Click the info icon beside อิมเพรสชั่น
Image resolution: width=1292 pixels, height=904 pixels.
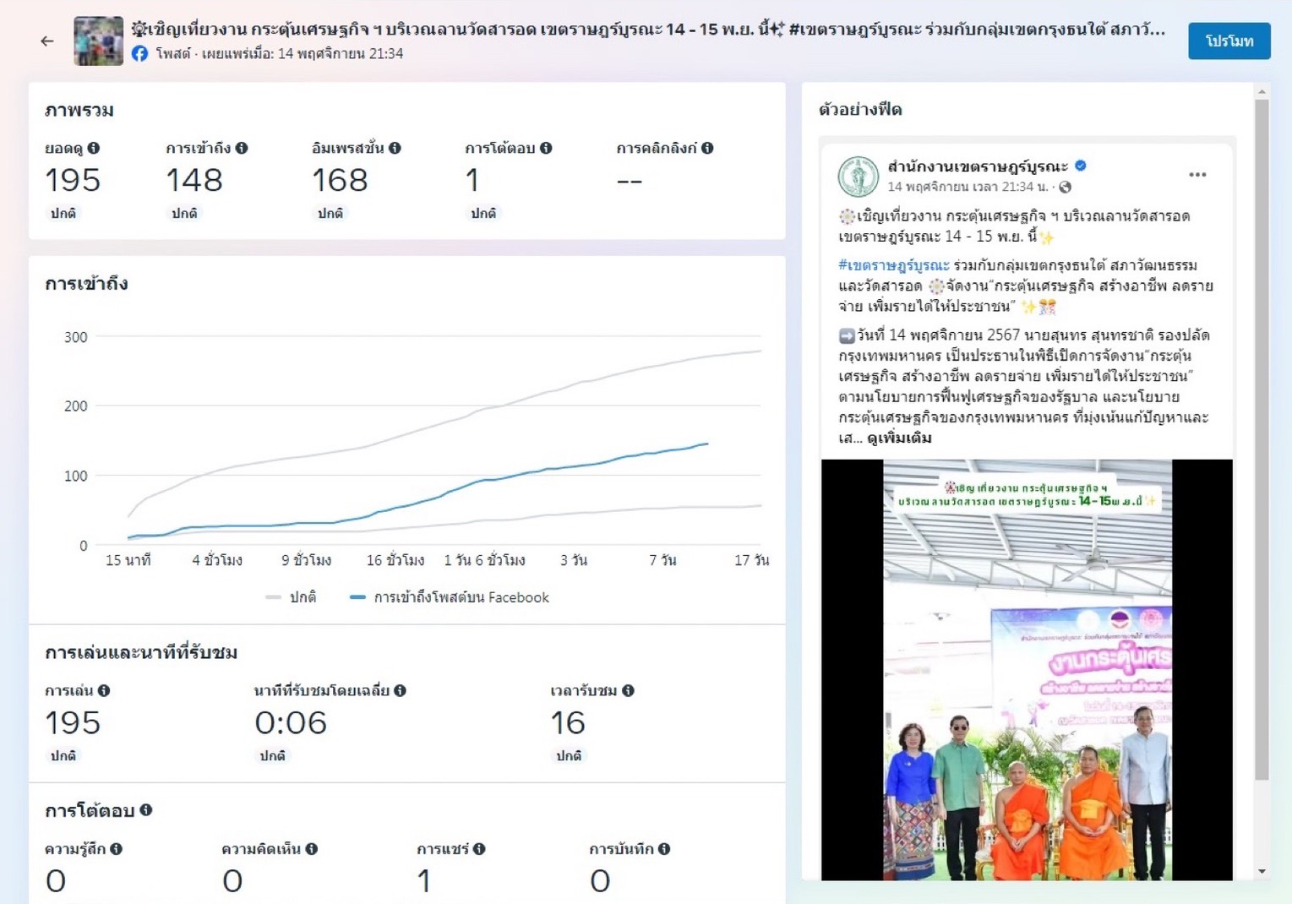(x=395, y=148)
